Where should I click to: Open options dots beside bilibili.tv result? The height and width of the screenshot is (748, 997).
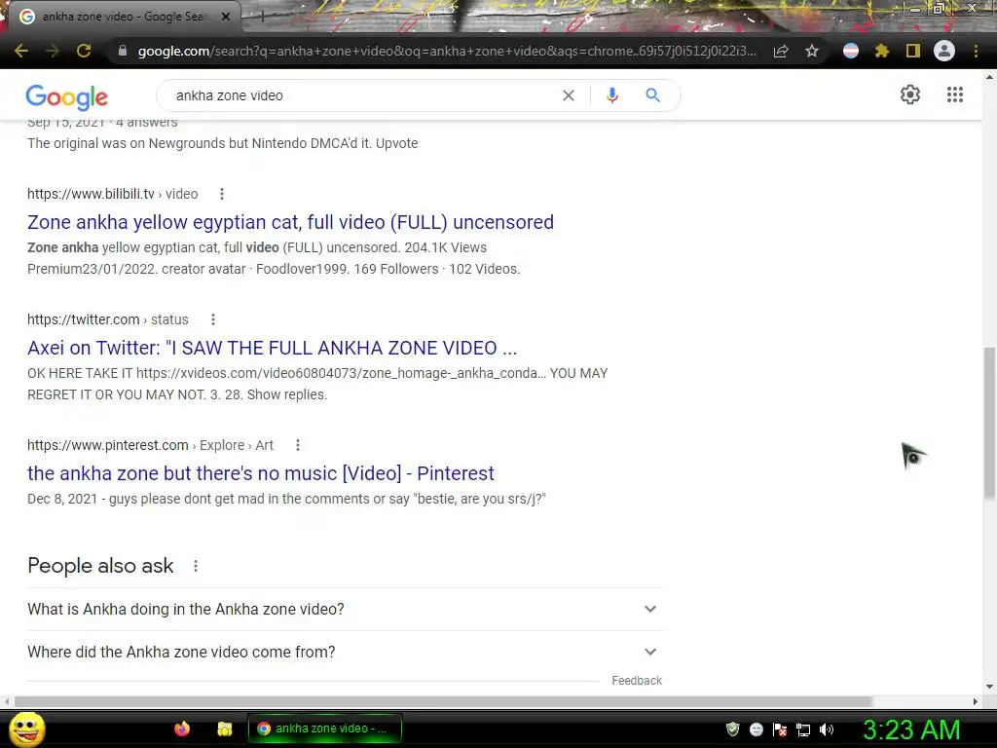coord(222,194)
